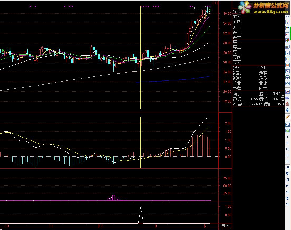Viewport: 291px width, 230px height.
Task: Switch to 15-minute period
Action: [x=287, y=149]
